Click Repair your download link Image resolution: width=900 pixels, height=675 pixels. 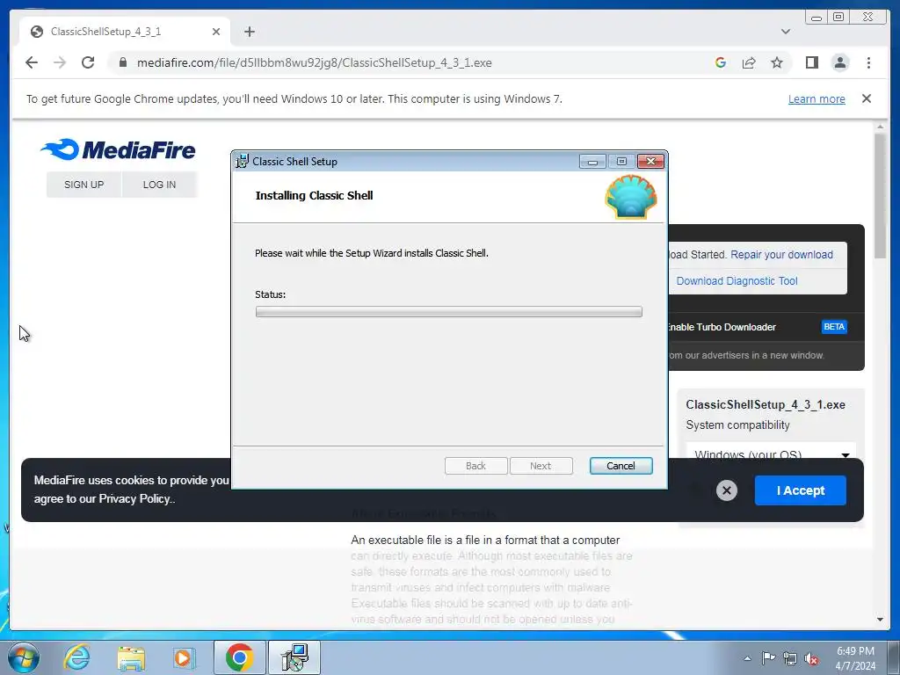(x=781, y=254)
